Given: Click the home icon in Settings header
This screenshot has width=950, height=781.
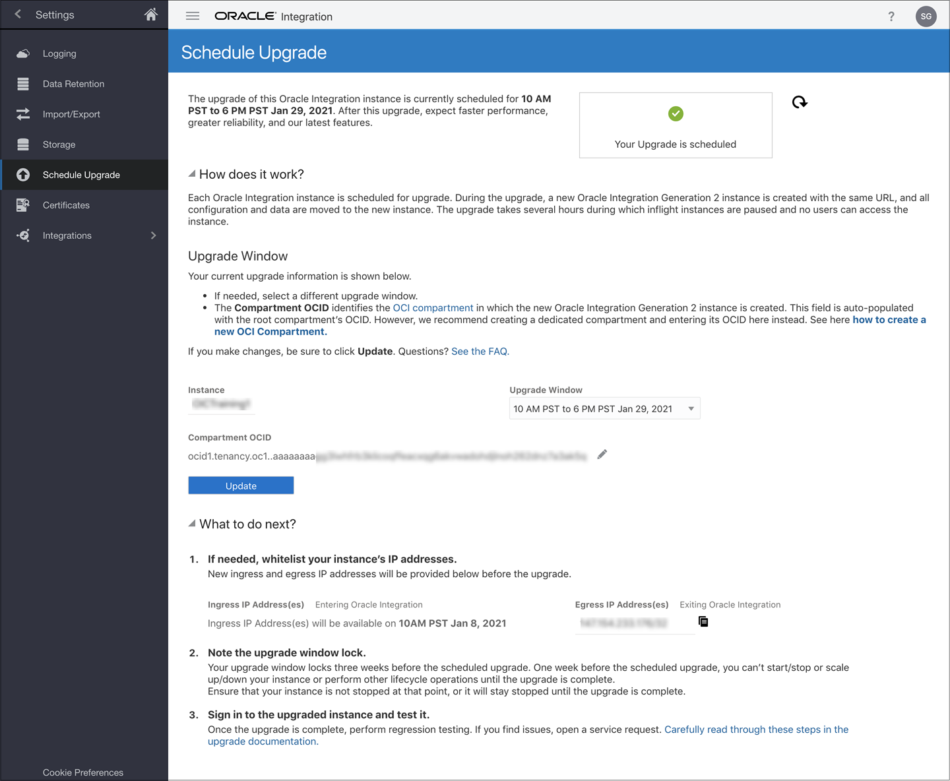Looking at the screenshot, I should (150, 14).
